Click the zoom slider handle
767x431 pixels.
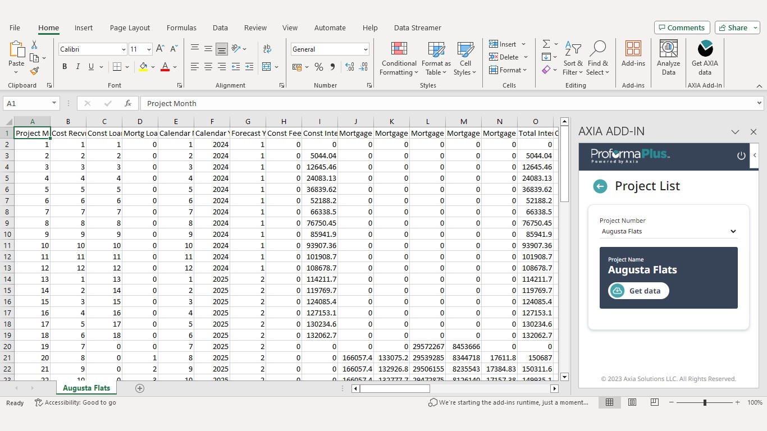point(705,402)
